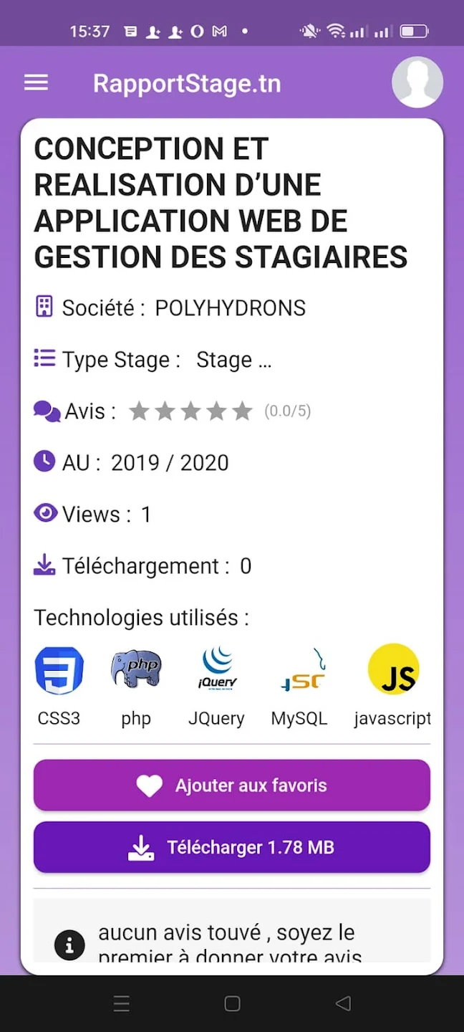Click the eye icon beside Views
Viewport: 464px width, 1032px height.
point(45,513)
